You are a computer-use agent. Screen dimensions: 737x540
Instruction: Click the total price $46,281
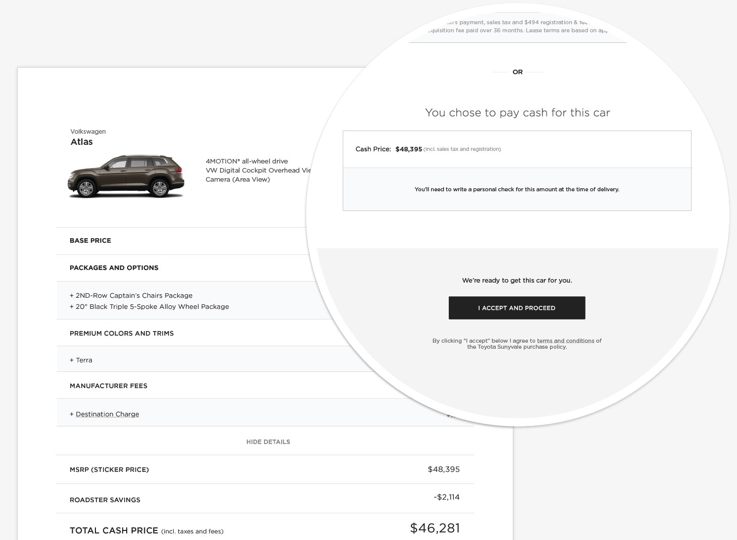(435, 528)
